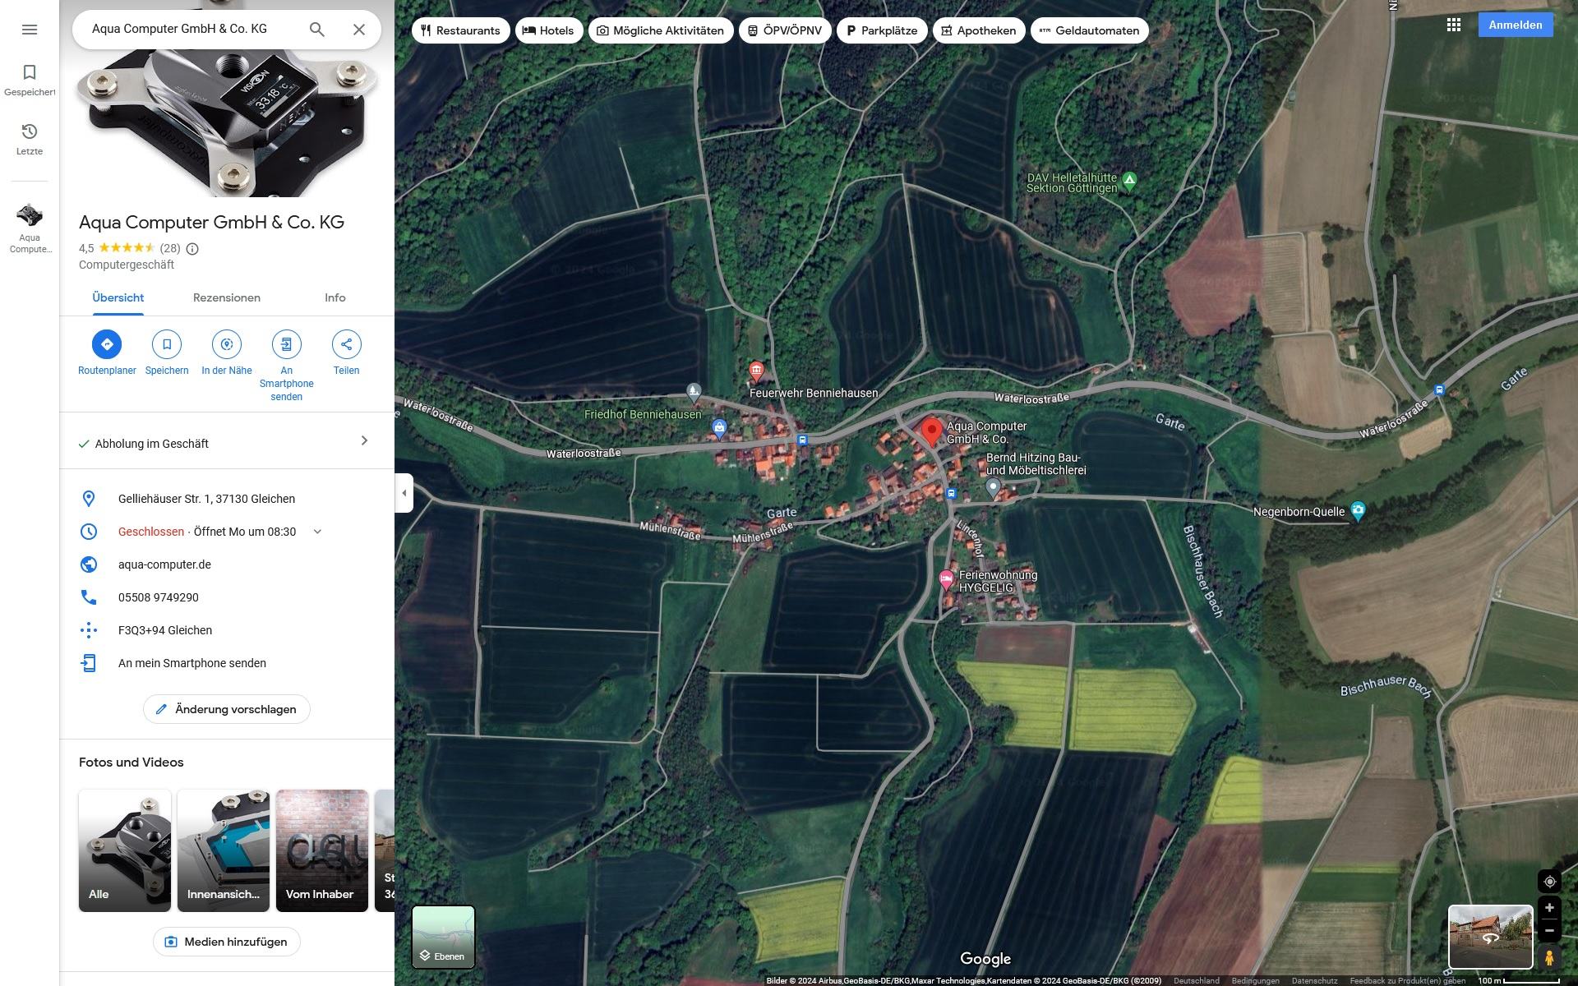Image resolution: width=1578 pixels, height=986 pixels.
Task: Click Feedback zu Produkt(en) geben link
Action: (1407, 980)
